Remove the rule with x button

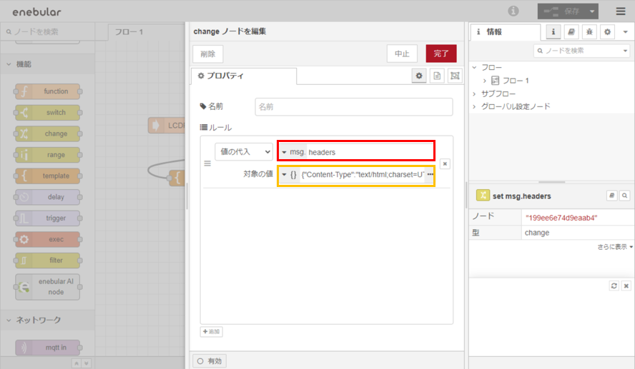(445, 163)
